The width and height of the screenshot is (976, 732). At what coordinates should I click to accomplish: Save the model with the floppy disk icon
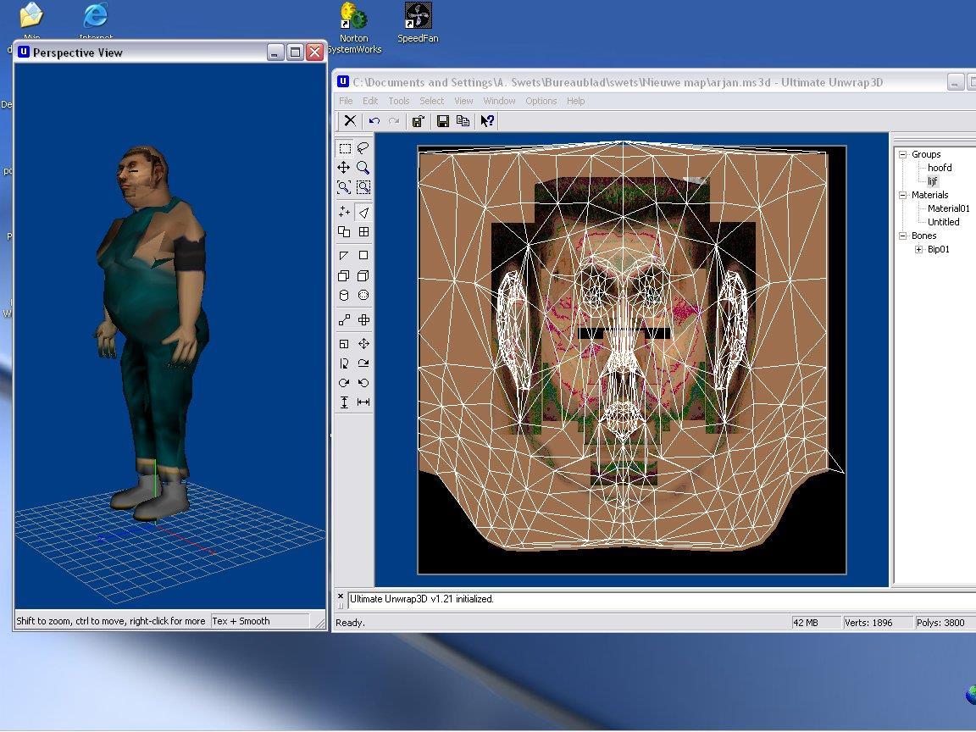pyautogui.click(x=442, y=121)
